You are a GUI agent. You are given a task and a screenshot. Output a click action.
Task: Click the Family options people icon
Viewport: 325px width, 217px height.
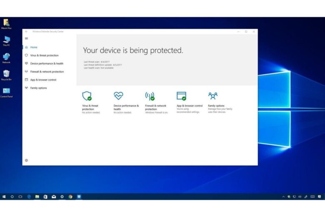(213, 96)
